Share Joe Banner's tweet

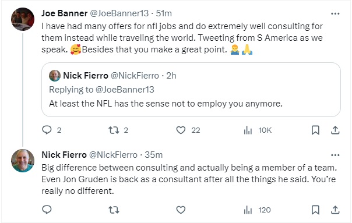pyautogui.click(x=335, y=130)
